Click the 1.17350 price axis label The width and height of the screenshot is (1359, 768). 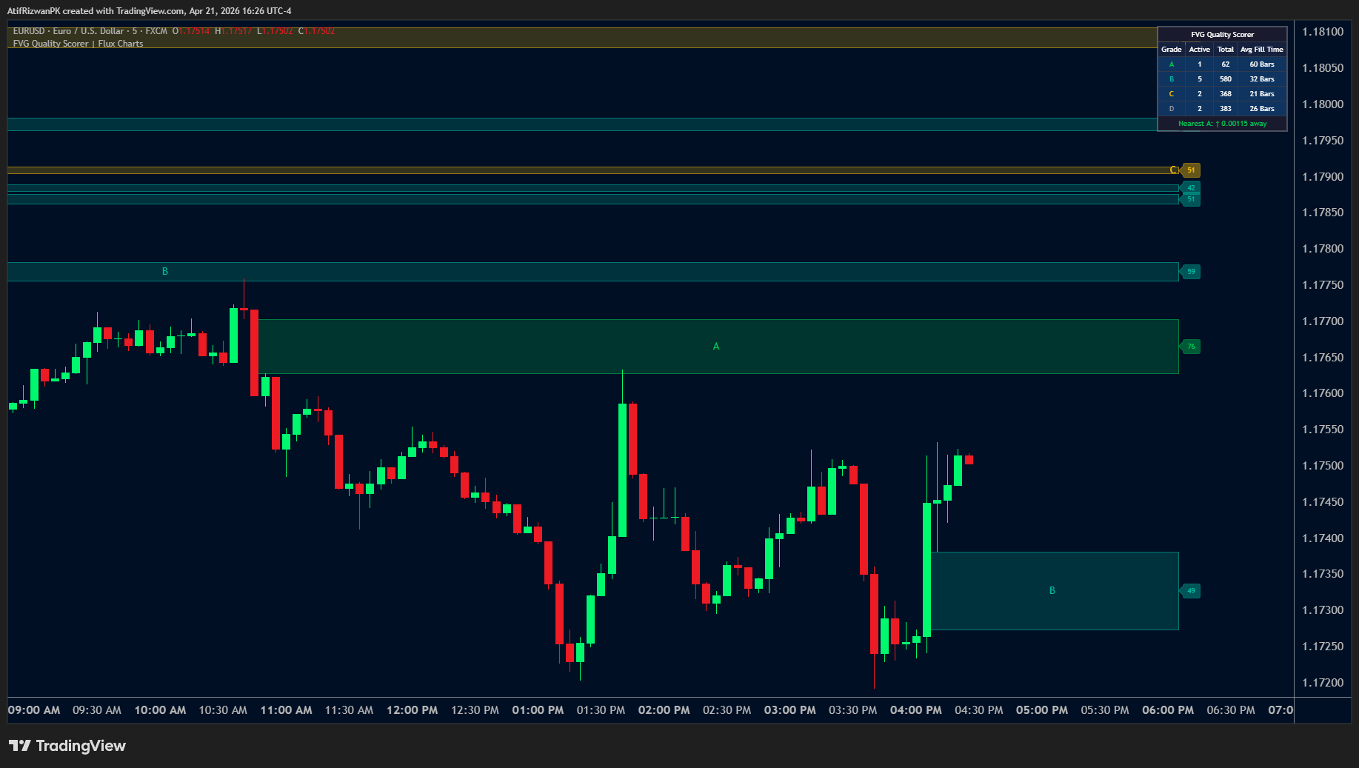click(x=1323, y=574)
